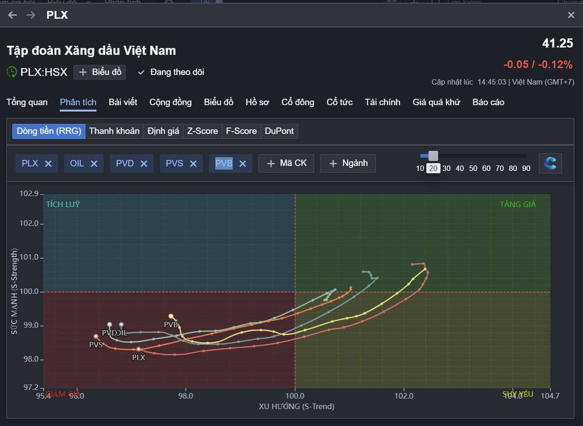The width and height of the screenshot is (583, 426).
Task: Set the slider to 70
Action: pos(500,168)
